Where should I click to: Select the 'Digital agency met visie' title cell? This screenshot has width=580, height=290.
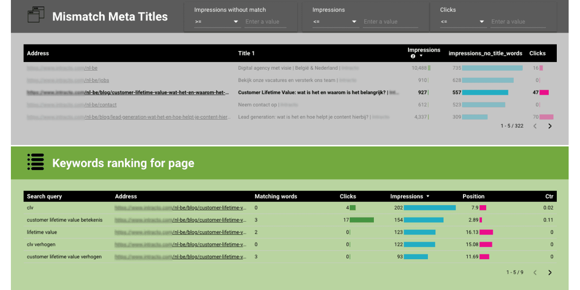[x=299, y=68]
